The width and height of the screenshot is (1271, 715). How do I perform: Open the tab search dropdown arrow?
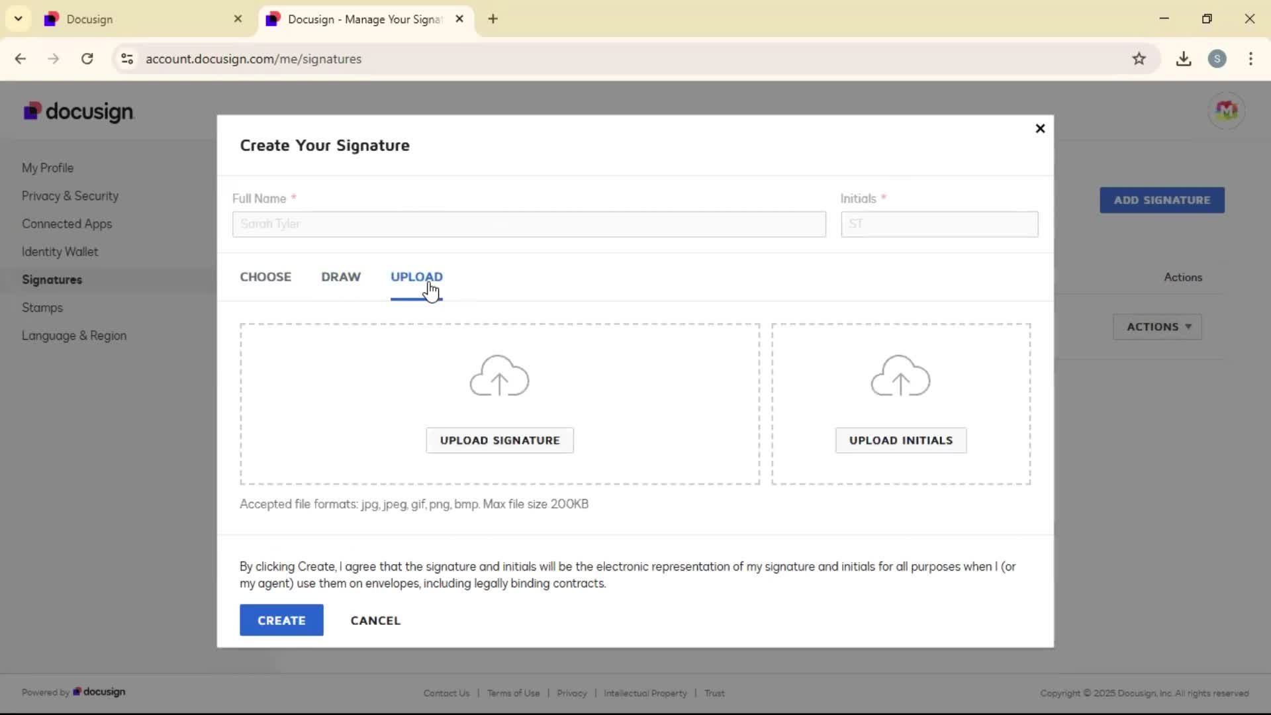19,19
